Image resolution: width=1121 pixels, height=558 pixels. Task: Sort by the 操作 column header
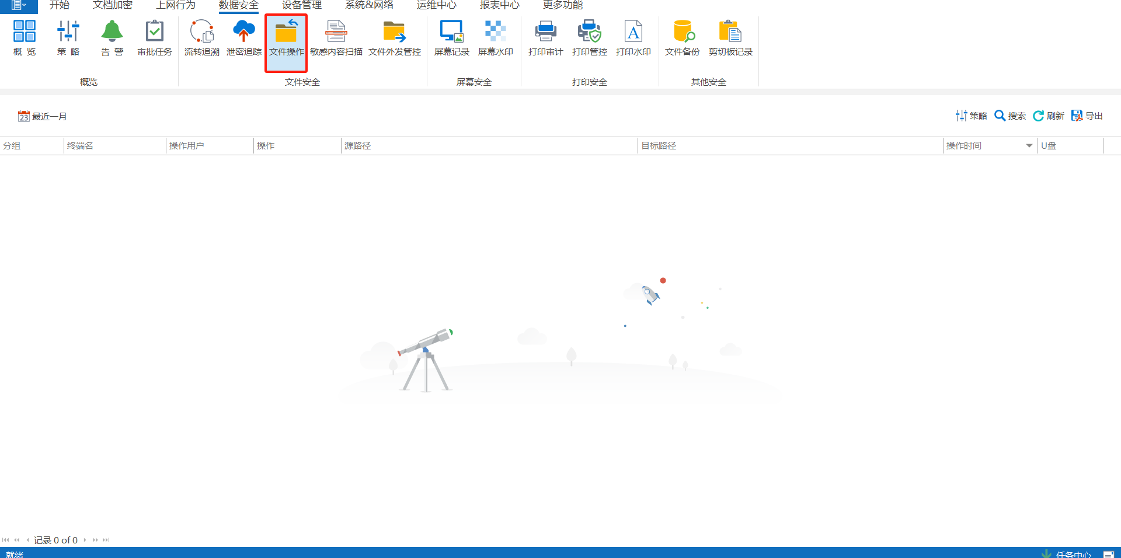click(x=298, y=145)
